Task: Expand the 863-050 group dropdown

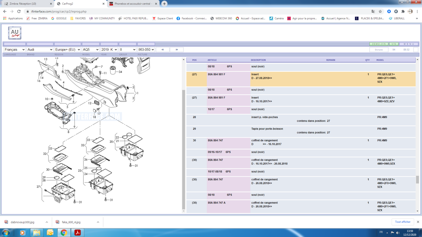Action: click(x=146, y=49)
